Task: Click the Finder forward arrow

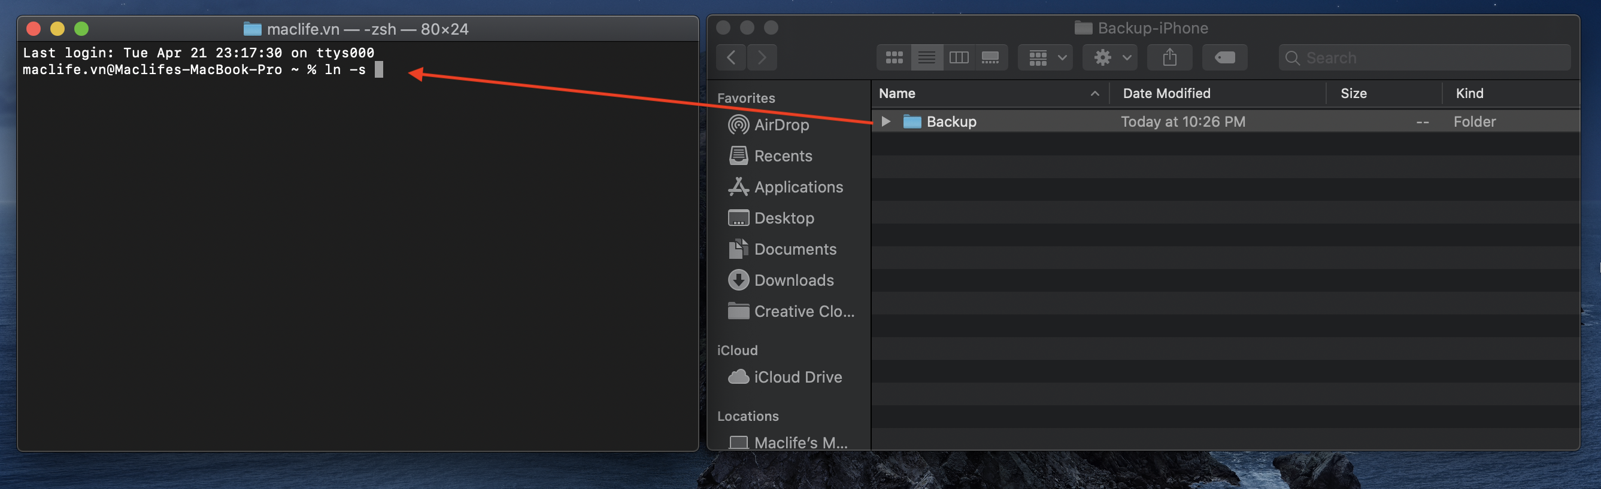Action: pos(762,58)
